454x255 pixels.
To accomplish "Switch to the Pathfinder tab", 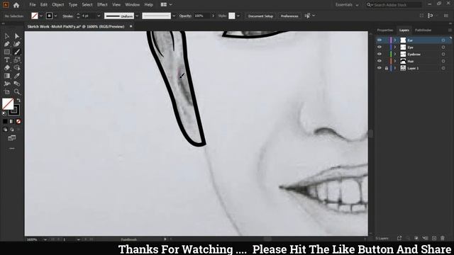I will 423,30.
